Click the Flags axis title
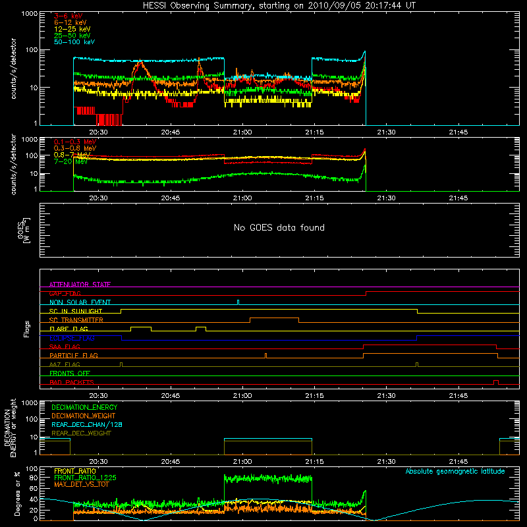Screen dimensions: 527x527 tap(26, 329)
